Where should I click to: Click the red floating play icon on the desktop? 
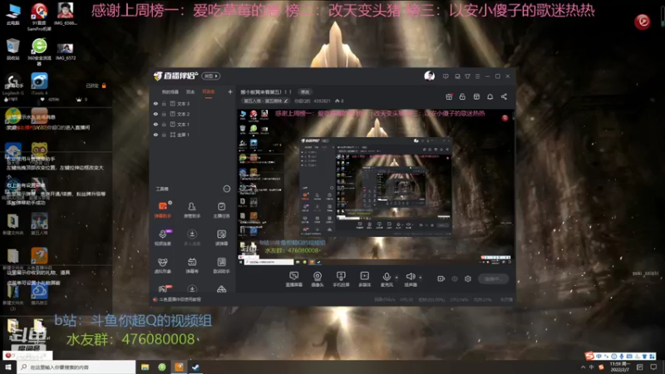pyautogui.click(x=643, y=22)
